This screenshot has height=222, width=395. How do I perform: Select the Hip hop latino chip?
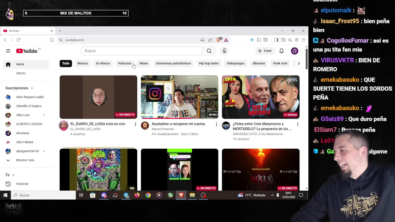coord(209,63)
